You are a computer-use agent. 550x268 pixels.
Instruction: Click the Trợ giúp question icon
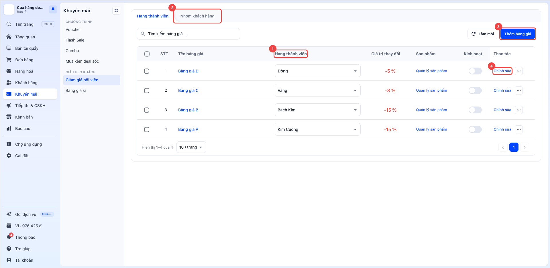(x=9, y=249)
